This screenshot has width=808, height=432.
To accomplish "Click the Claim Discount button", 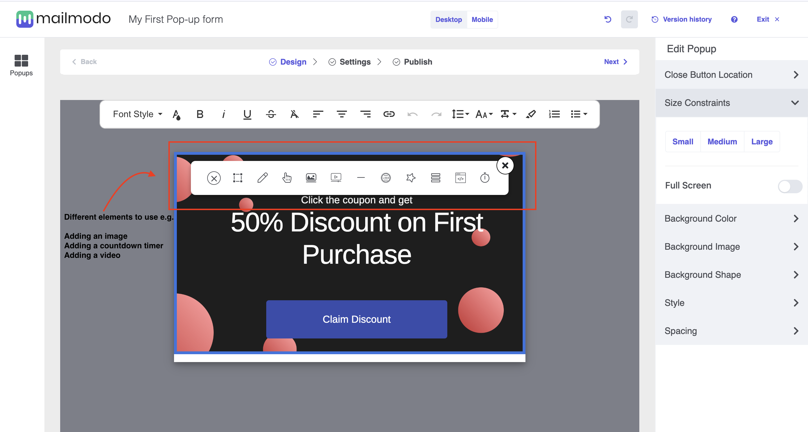I will point(356,319).
